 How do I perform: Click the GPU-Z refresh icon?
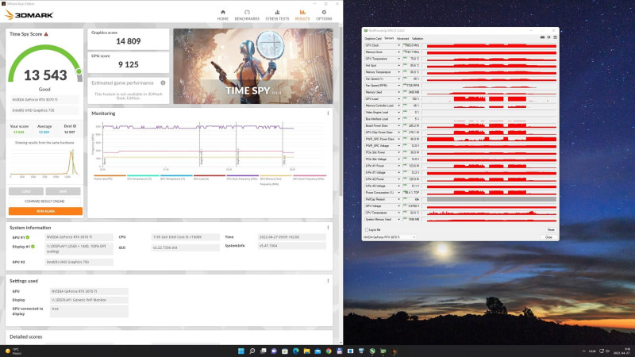[x=548, y=37]
